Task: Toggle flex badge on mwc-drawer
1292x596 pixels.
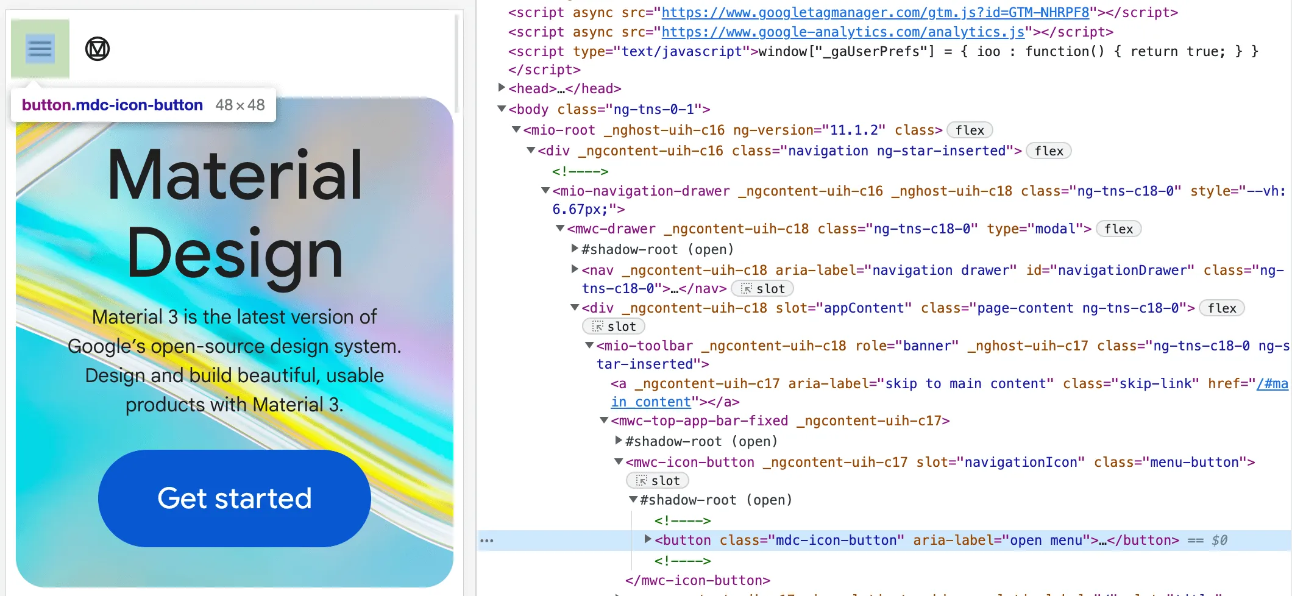Action: click(1118, 229)
